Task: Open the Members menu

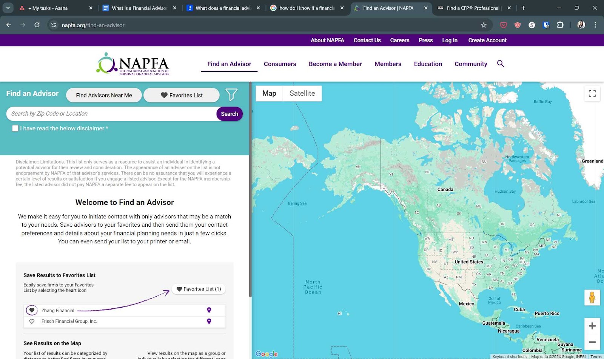Action: pos(388,64)
